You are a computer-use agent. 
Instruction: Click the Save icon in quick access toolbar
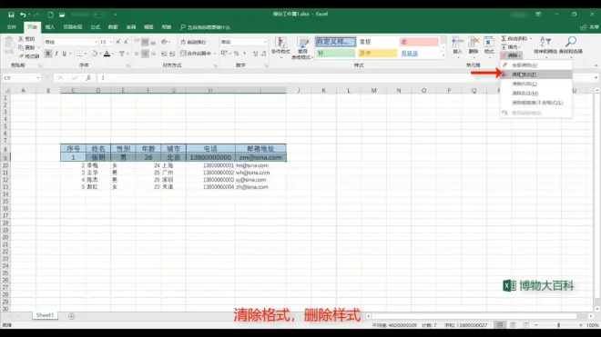11,15
